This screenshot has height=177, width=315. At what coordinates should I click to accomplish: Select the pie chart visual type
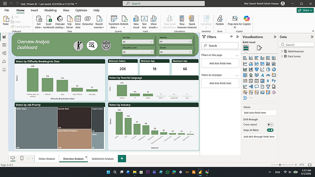point(268,69)
